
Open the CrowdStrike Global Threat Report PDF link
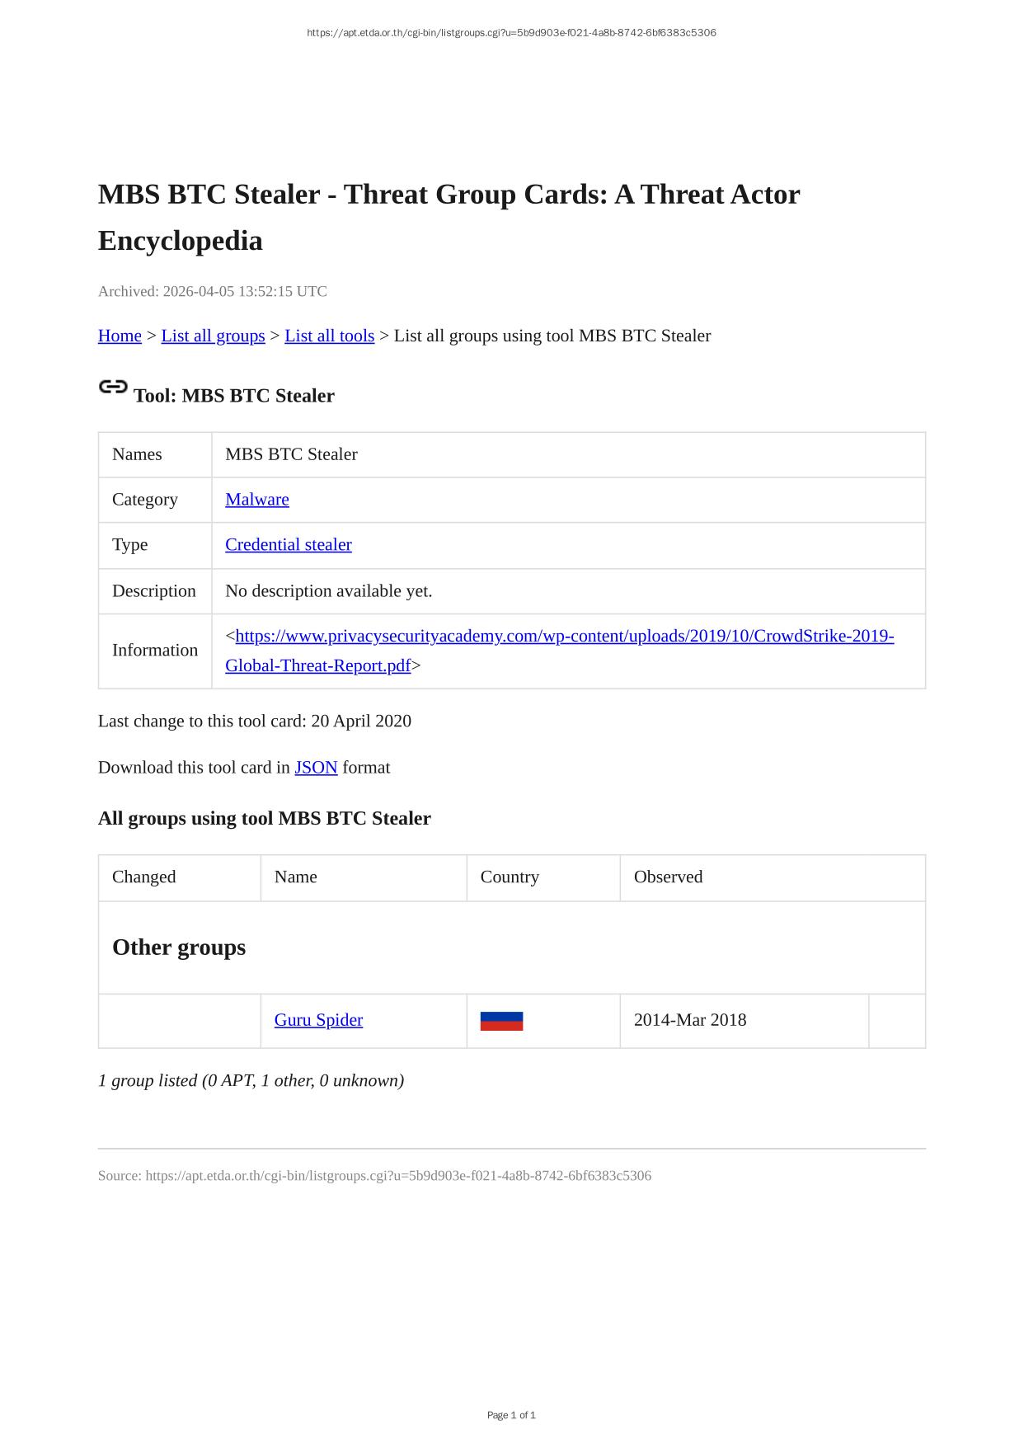[564, 637]
